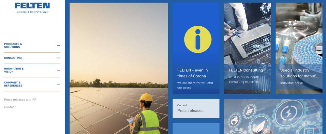
Task: Click 'Individual for all' subtitle
Action: 292,83
